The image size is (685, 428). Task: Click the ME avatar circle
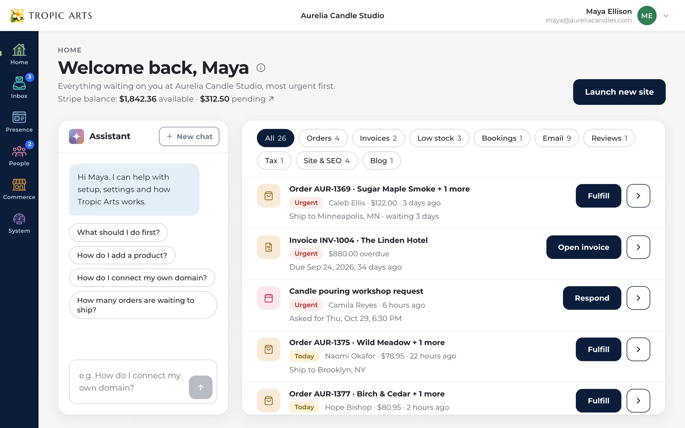coord(647,16)
